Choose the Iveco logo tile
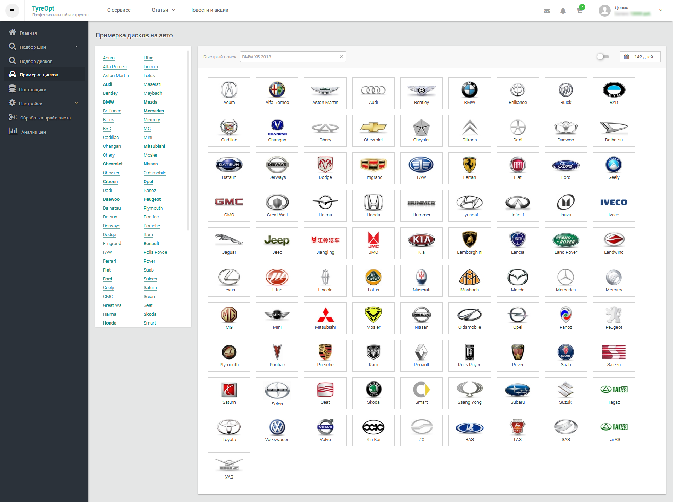673x502 pixels. pos(614,206)
